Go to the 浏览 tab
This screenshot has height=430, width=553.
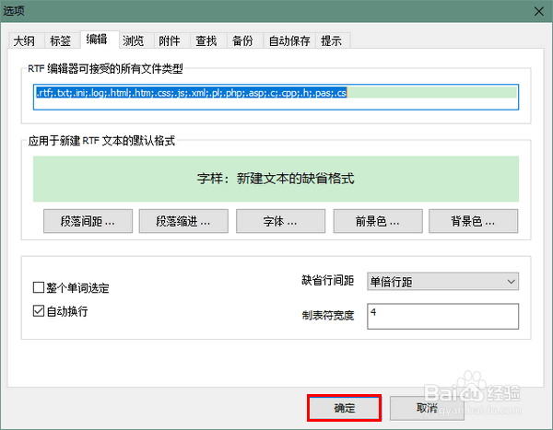click(136, 41)
